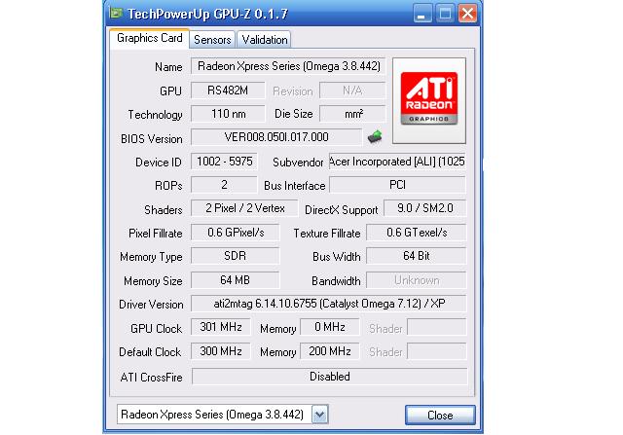Click the ATI CrossFire field showing Disabled
This screenshot has height=435, width=623.
[x=330, y=377]
